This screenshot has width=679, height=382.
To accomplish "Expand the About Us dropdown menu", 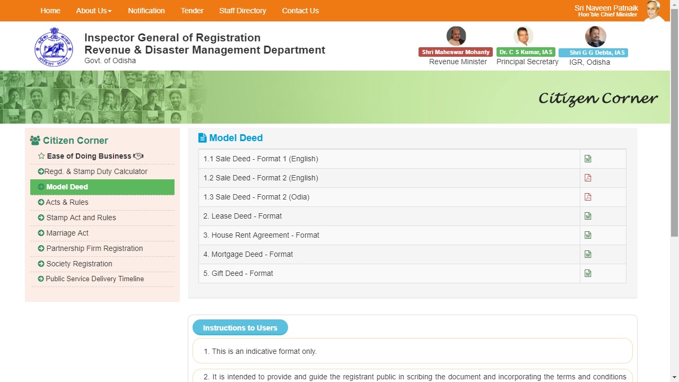I will click(93, 11).
